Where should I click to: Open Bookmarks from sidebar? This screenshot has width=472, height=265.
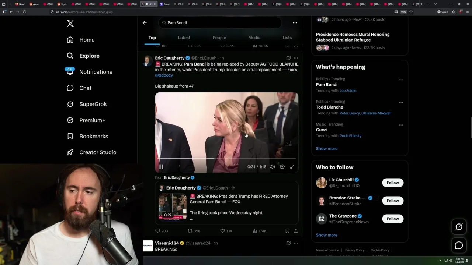tap(87, 136)
